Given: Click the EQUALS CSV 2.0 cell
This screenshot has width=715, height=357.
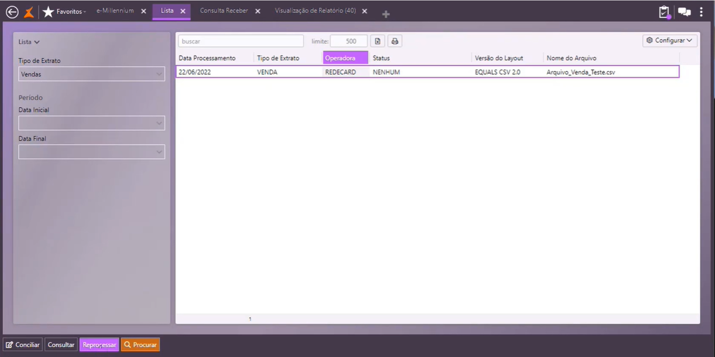Looking at the screenshot, I should coord(498,72).
